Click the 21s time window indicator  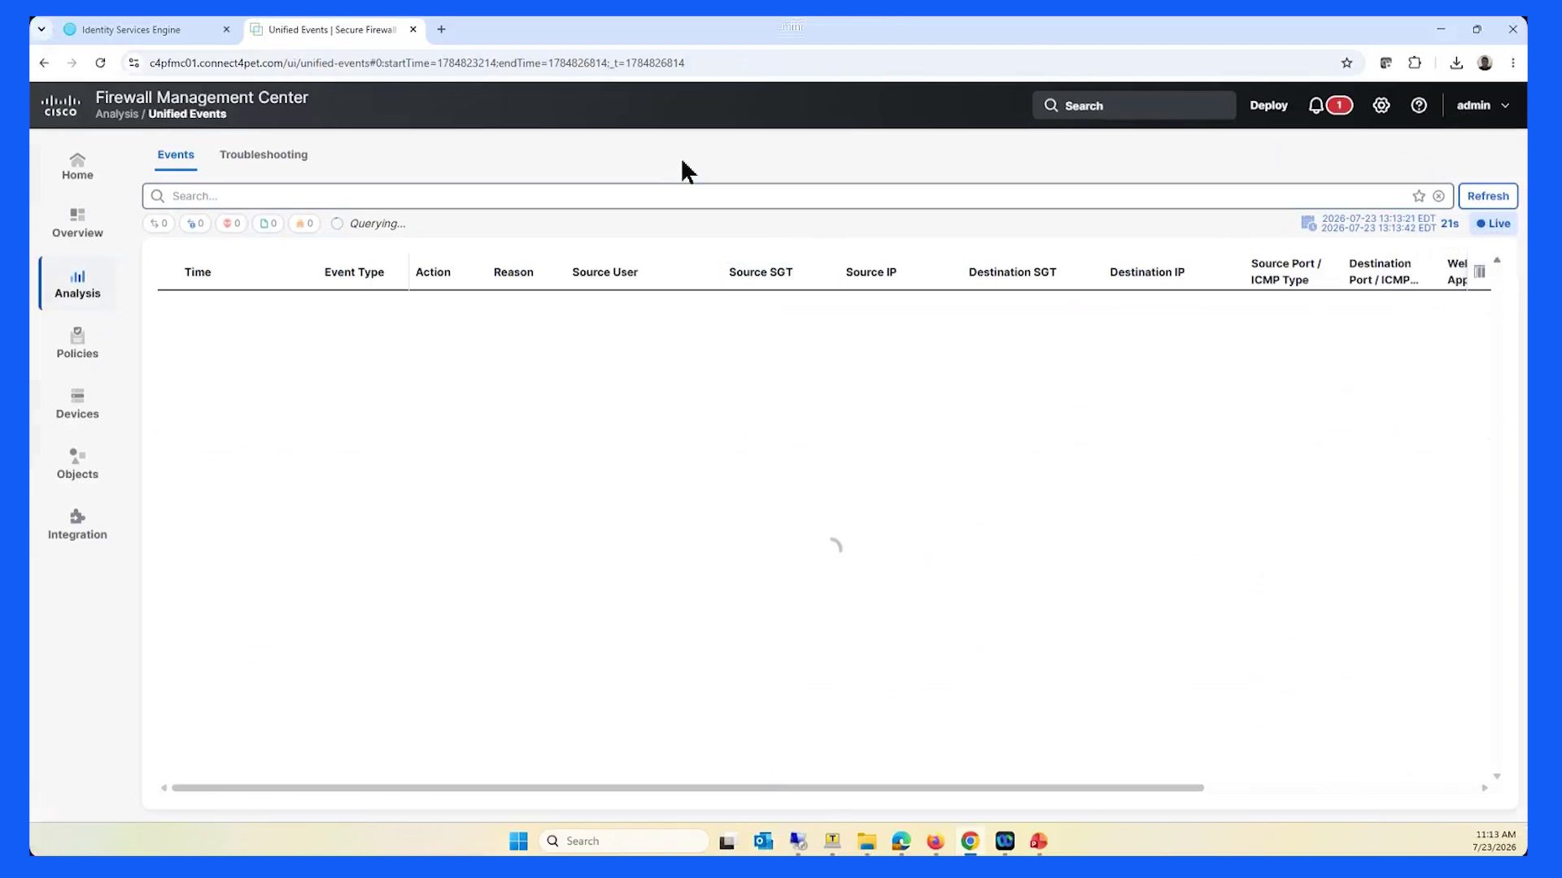click(1450, 224)
